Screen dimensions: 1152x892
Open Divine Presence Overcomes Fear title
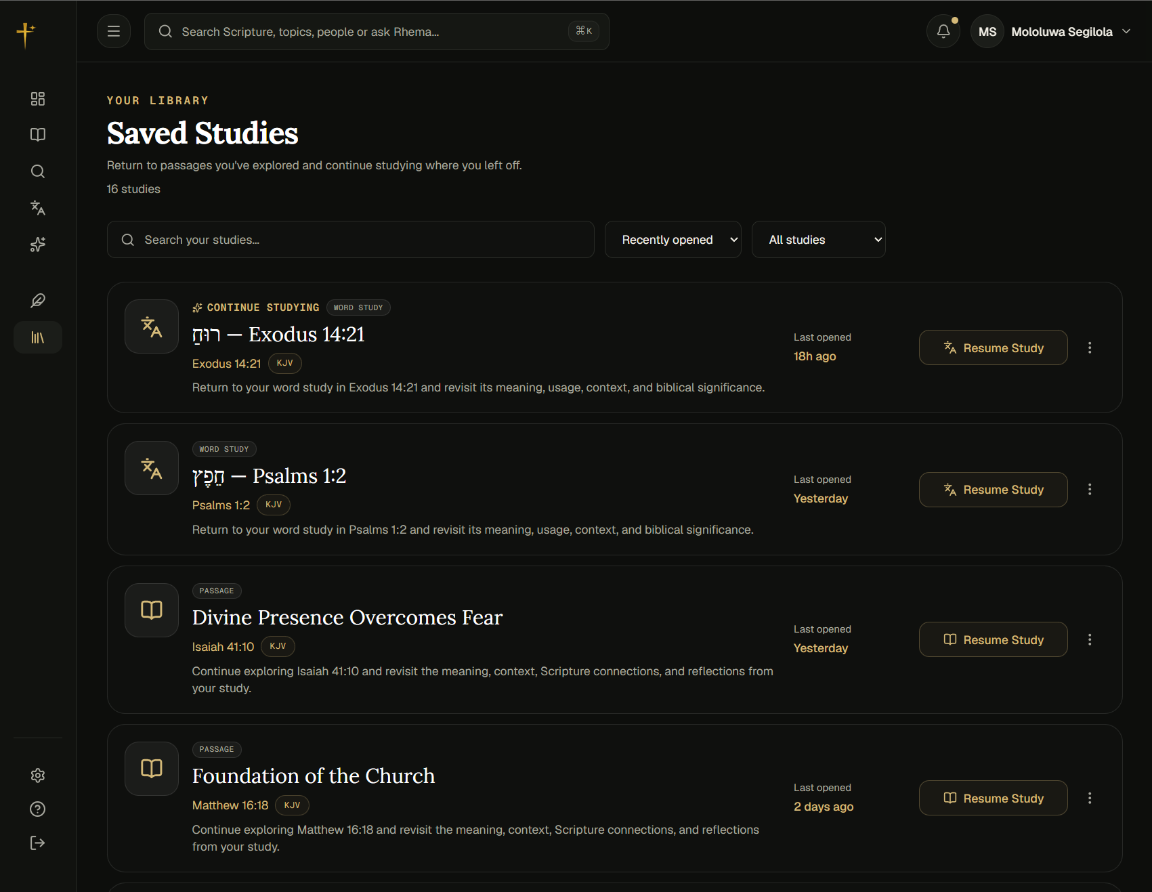click(x=347, y=618)
